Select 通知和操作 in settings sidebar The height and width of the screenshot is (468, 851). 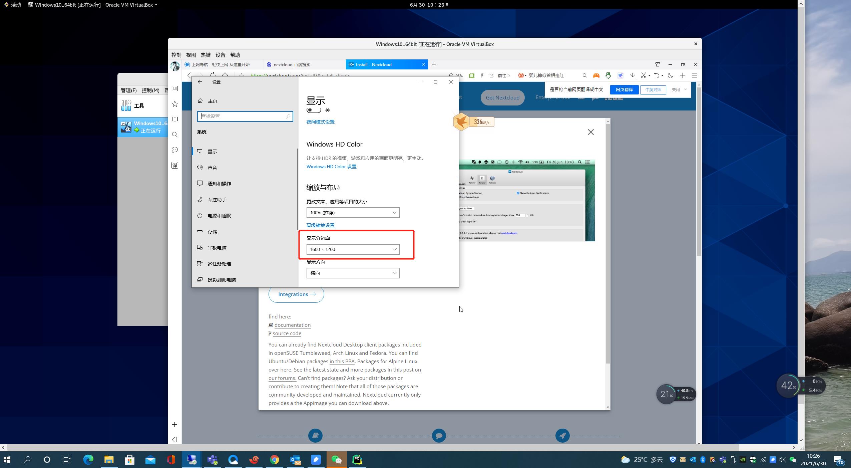pyautogui.click(x=245, y=184)
